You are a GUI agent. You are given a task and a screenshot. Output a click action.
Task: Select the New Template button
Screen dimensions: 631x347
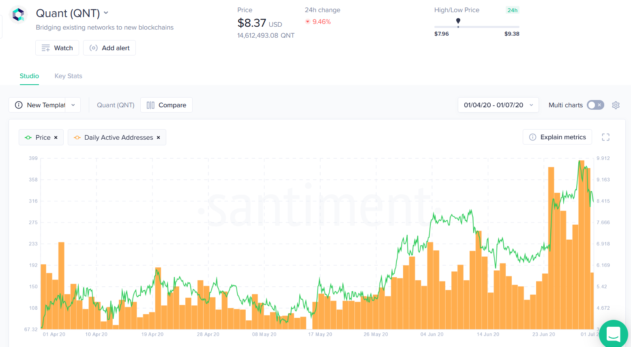tap(37, 105)
